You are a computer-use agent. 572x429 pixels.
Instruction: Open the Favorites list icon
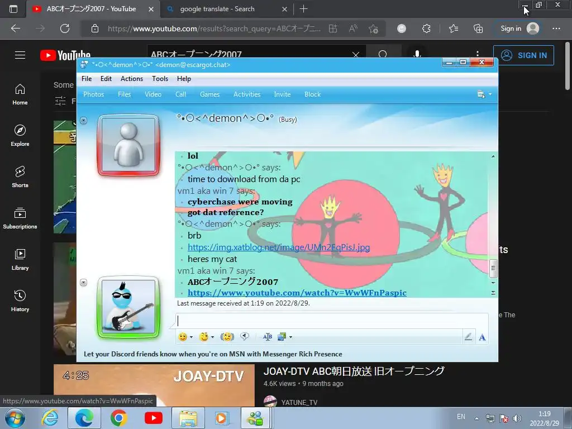pyautogui.click(x=454, y=28)
